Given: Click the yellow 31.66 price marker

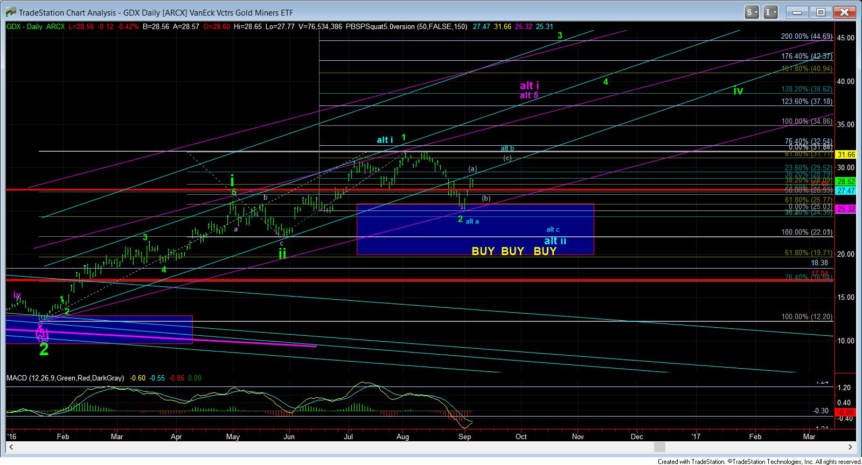Looking at the screenshot, I should [x=846, y=154].
